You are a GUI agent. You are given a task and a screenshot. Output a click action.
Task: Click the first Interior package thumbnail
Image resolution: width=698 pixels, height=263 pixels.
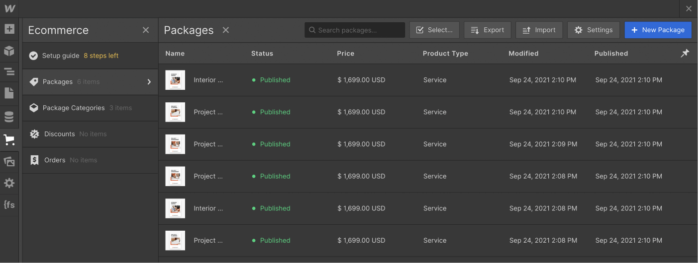[175, 80]
